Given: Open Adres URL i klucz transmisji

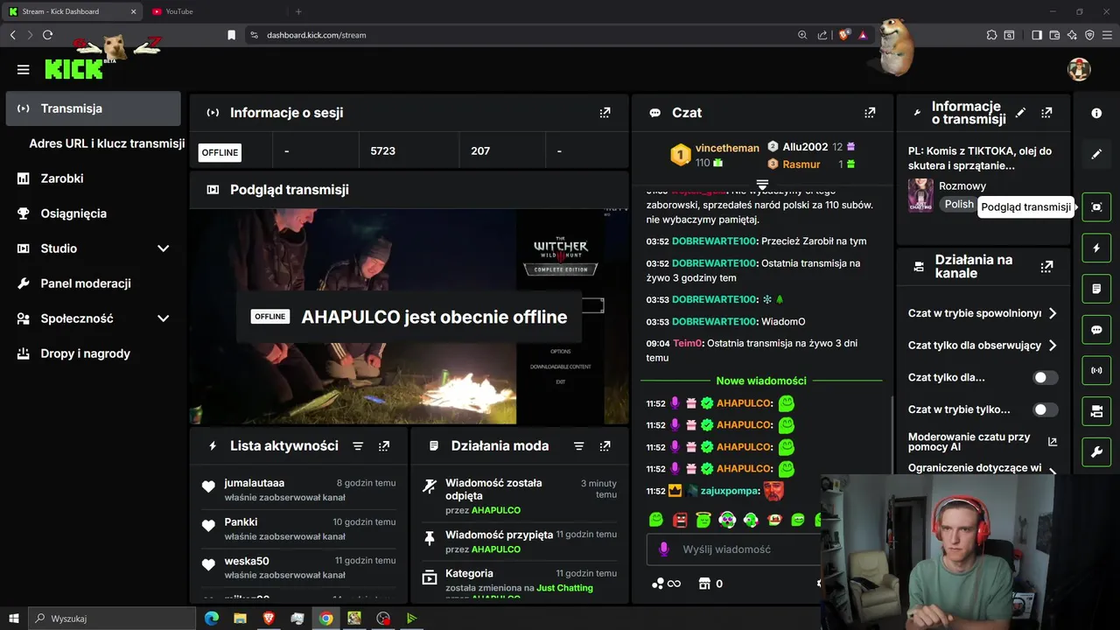Looking at the screenshot, I should pos(107,143).
